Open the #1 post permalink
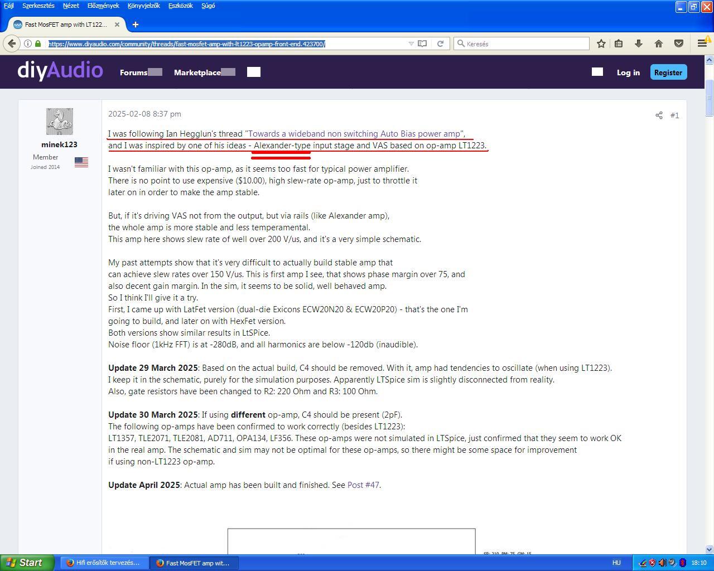 674,115
